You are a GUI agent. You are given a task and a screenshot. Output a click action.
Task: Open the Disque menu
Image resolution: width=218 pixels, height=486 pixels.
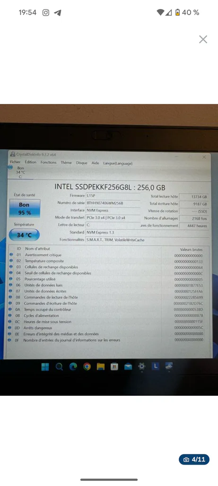click(82, 163)
